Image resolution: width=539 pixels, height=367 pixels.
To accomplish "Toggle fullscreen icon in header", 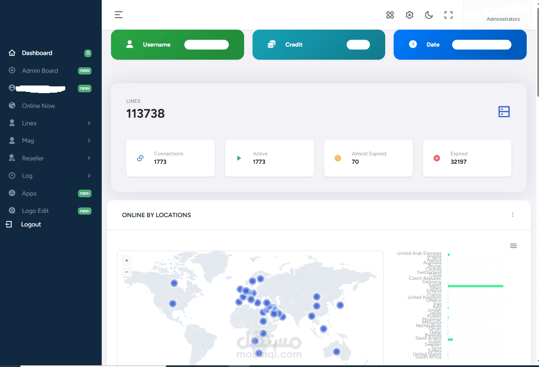I will coord(448,15).
